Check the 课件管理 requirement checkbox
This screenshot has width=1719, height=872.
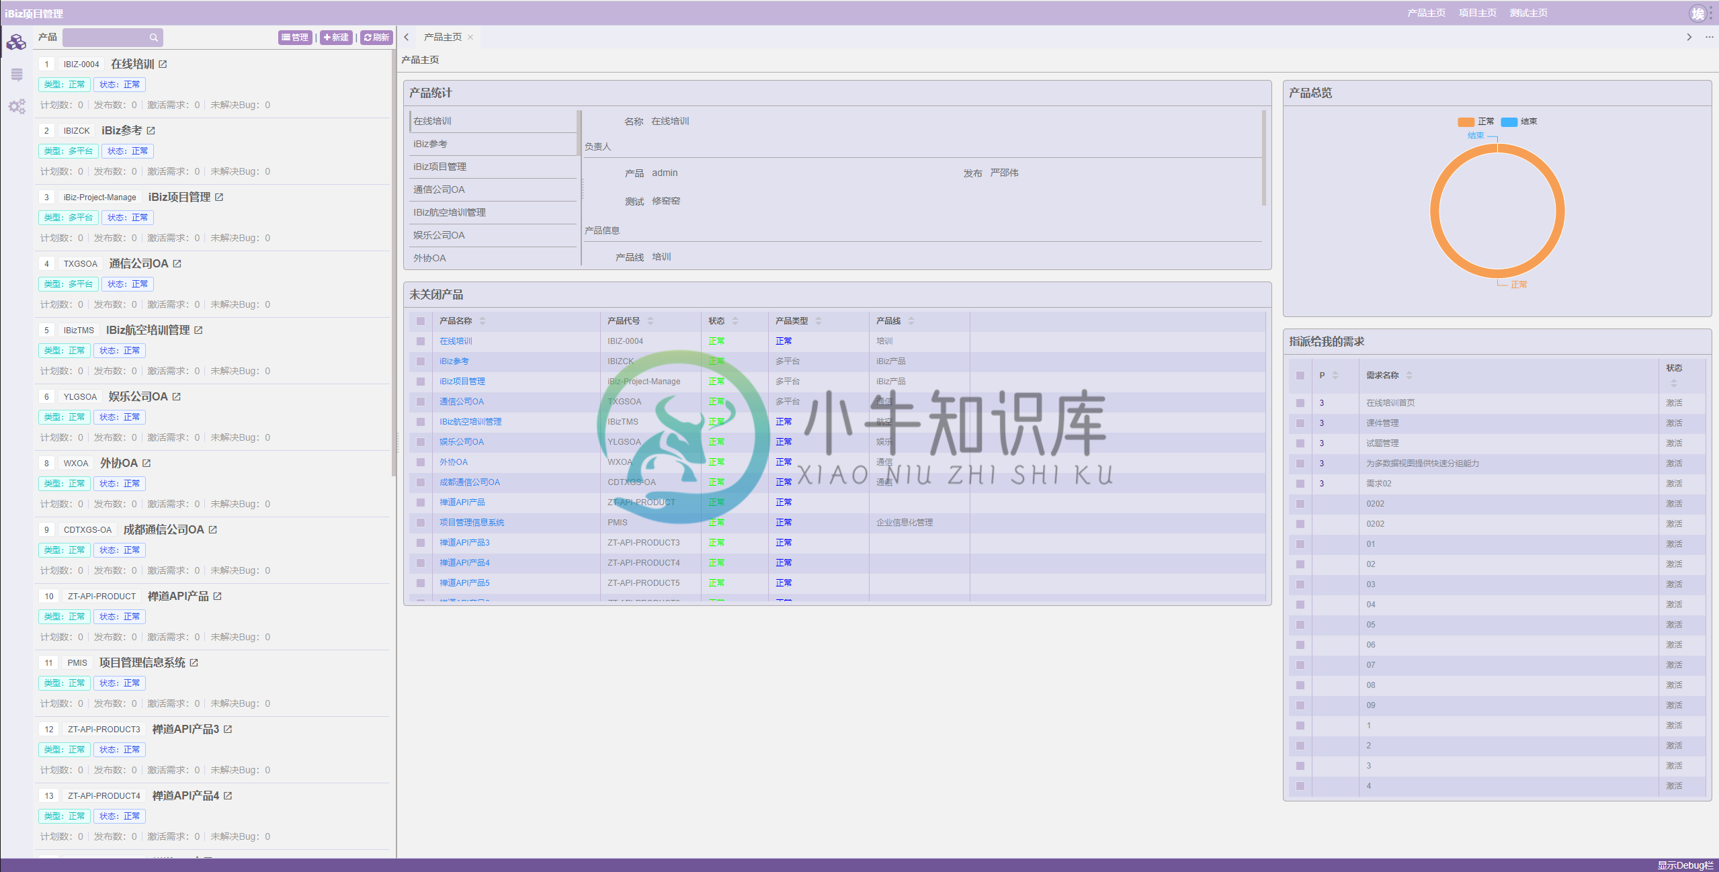coord(1300,423)
